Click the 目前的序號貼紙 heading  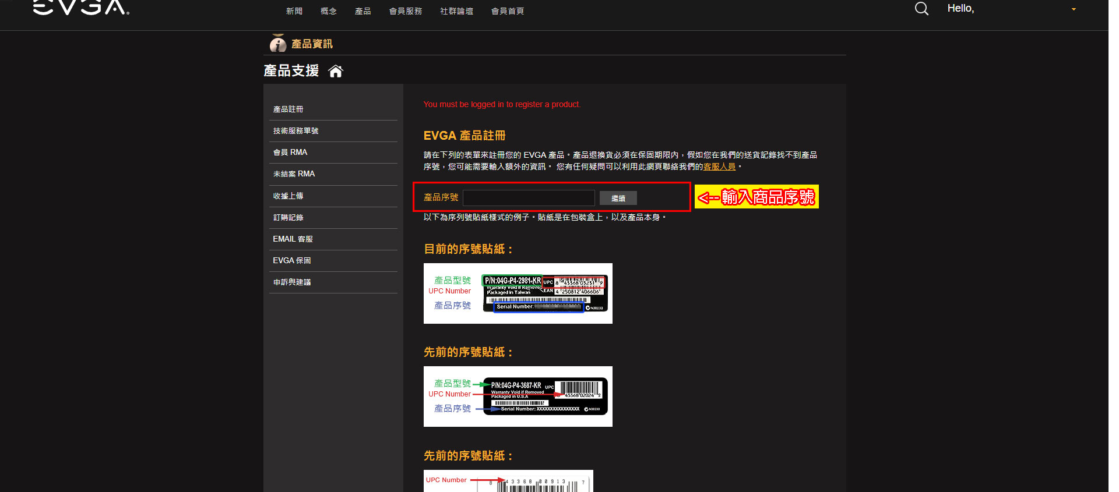468,249
